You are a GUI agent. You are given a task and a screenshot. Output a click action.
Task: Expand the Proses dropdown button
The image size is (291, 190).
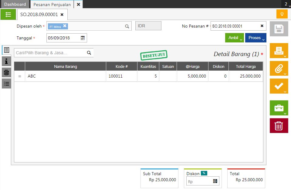pyautogui.click(x=255, y=38)
